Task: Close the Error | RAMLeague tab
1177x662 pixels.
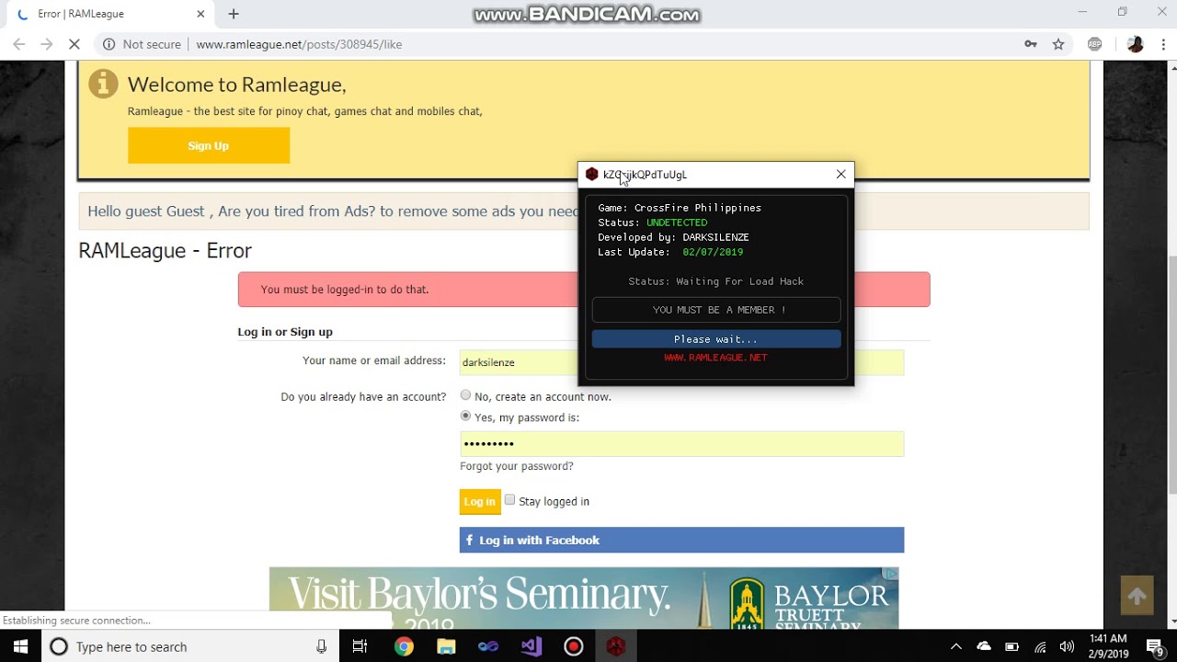Action: click(x=201, y=14)
